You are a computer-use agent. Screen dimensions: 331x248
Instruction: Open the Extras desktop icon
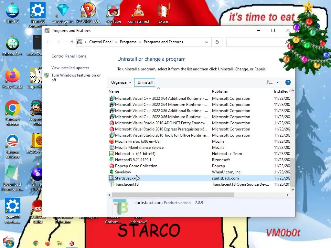164,13
